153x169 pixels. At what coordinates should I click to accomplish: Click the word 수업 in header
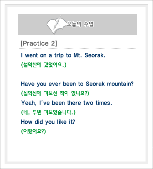coord(89,24)
